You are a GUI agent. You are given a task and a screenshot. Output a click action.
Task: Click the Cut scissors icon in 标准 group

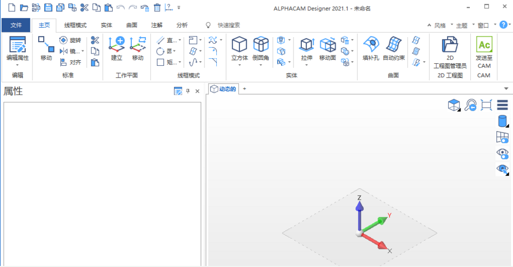click(95, 40)
